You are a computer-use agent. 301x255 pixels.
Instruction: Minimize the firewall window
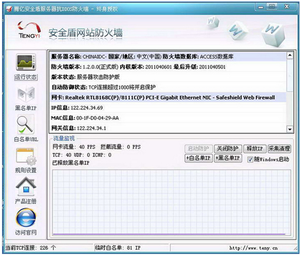click(x=260, y=7)
